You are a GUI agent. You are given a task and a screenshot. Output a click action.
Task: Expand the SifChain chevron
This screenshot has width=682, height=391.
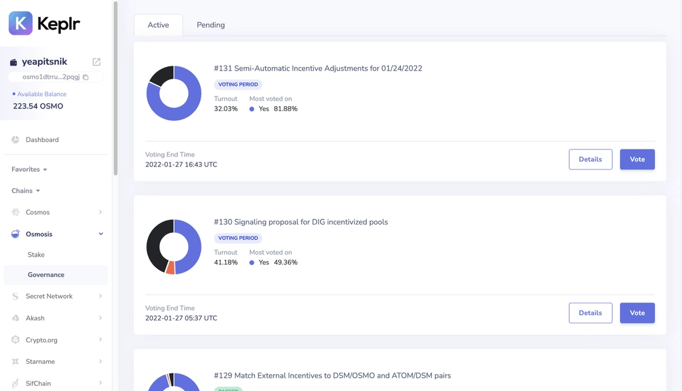[x=100, y=383]
